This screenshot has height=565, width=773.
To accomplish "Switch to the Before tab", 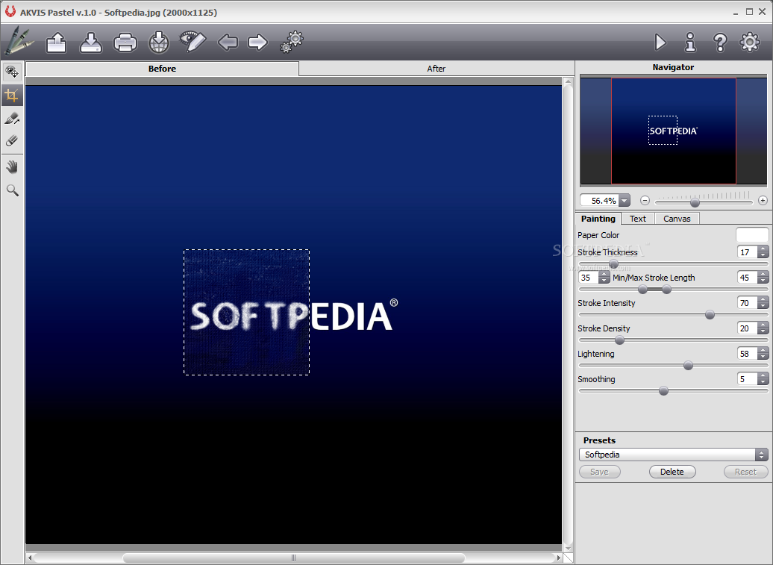I will (162, 69).
